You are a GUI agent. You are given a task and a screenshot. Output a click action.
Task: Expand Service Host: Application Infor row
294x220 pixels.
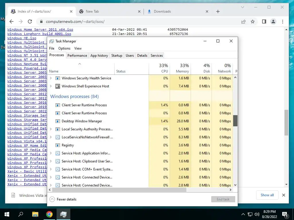tap(51, 154)
